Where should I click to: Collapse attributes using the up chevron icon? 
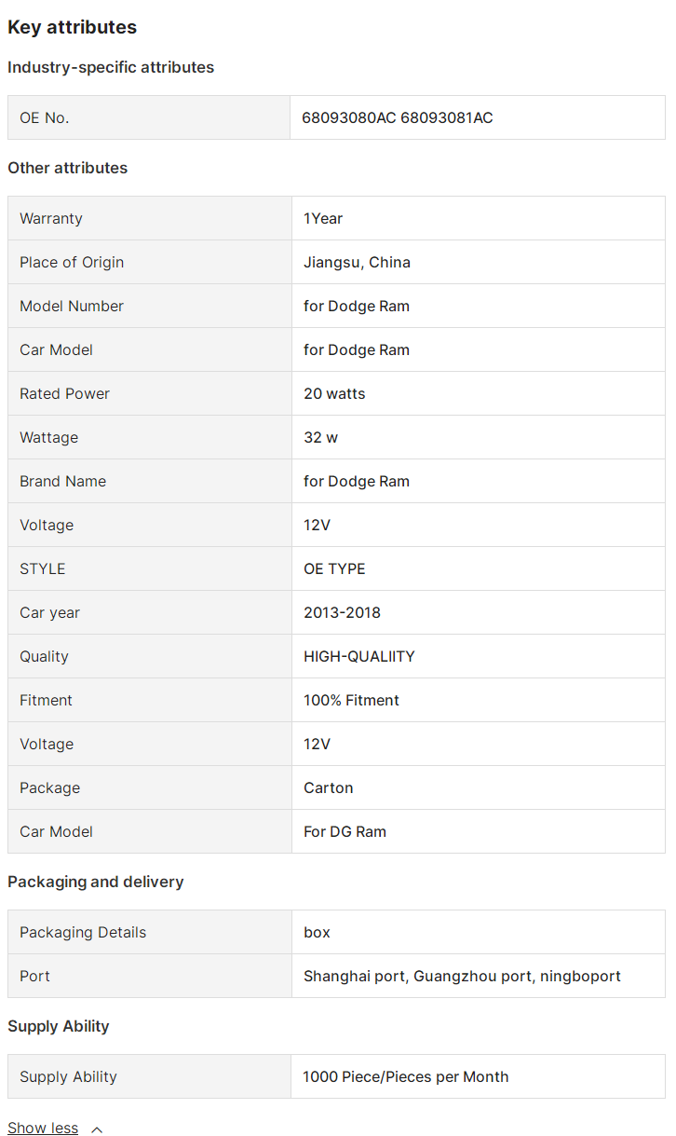click(x=97, y=1129)
